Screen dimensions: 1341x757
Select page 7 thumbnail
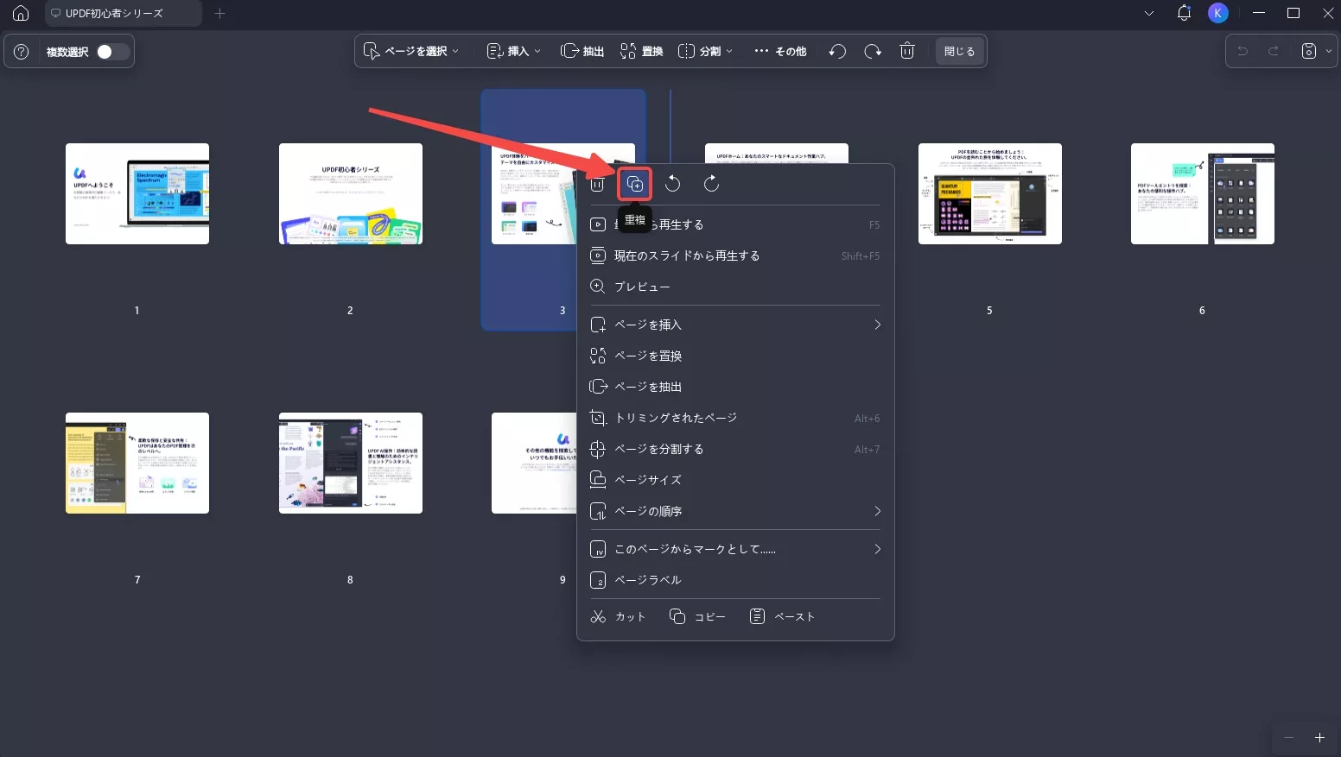pos(137,463)
